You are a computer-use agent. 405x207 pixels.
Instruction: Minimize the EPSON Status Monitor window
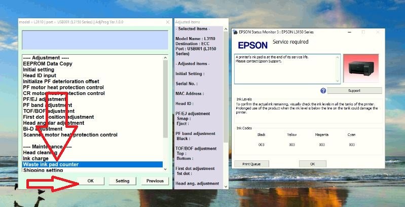349,32
